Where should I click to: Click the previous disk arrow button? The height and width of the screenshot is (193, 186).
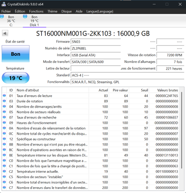point(5,33)
